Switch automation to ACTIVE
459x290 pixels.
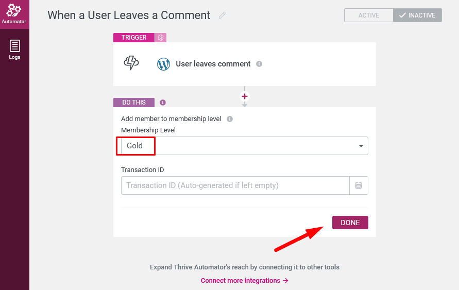click(x=369, y=15)
